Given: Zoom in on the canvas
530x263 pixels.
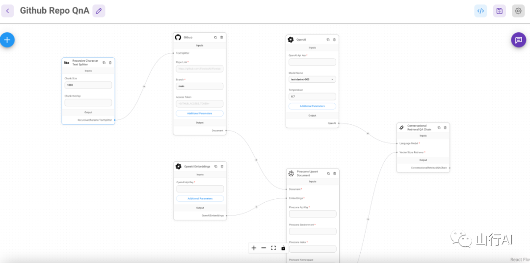Looking at the screenshot, I should [254, 248].
